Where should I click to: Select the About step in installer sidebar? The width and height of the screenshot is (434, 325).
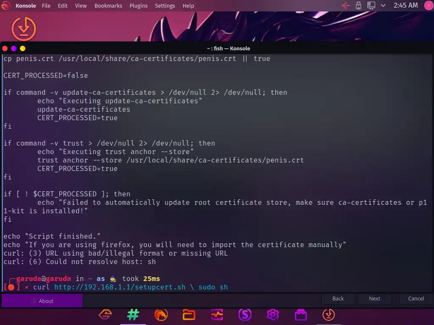click(42, 301)
